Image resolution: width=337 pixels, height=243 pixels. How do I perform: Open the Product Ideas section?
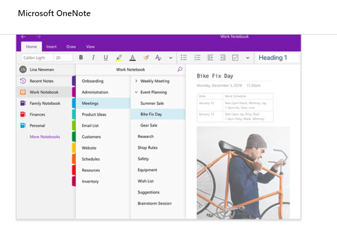[103, 114]
